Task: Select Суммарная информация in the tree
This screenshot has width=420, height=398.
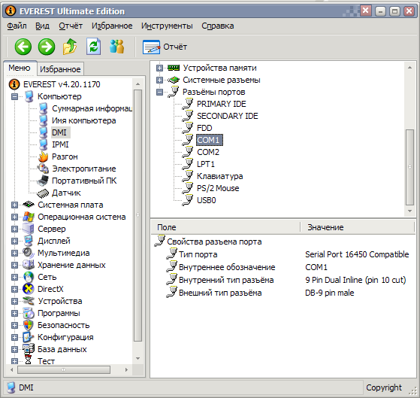Action: click(92, 108)
